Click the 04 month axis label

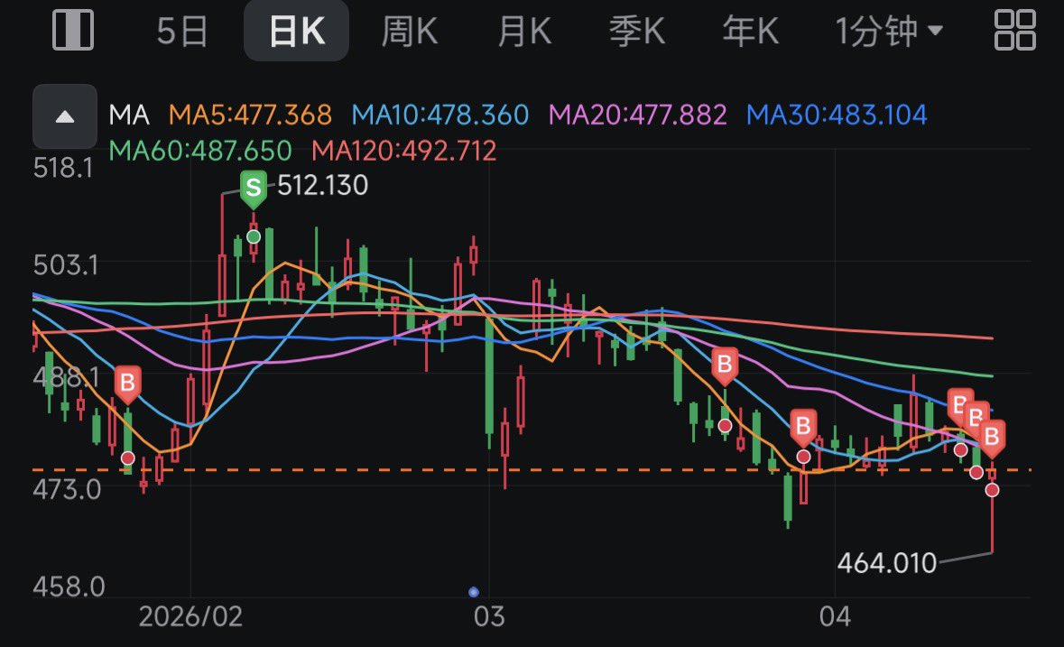tap(835, 616)
